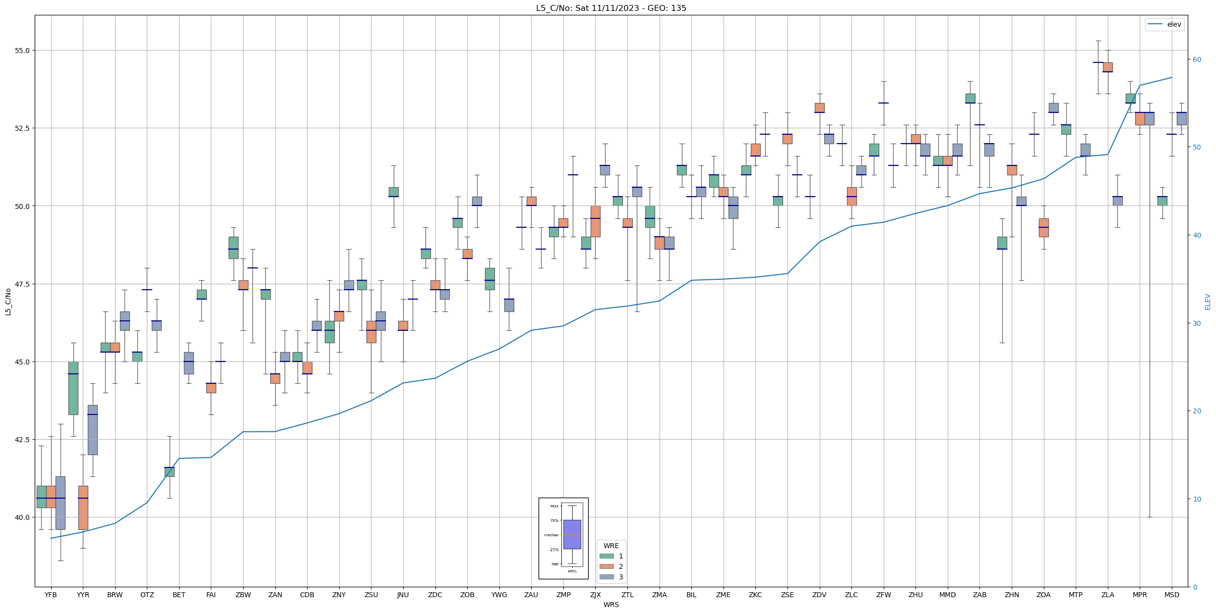Click the green WRE 1 legend swatch
1216x613 pixels.
(x=607, y=556)
